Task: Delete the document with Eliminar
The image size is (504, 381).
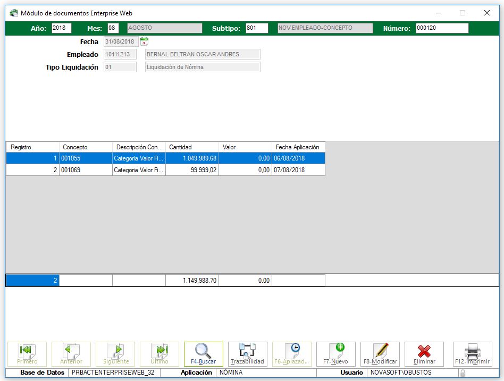Action: tap(424, 354)
